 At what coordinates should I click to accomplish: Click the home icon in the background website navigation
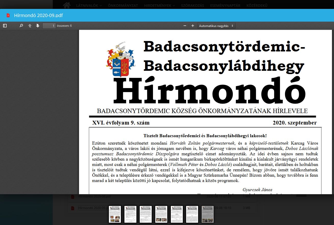tap(67, 5)
